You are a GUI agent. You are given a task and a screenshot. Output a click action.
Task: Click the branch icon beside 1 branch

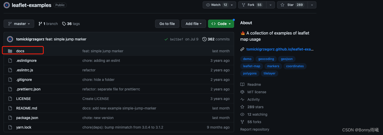(x=40, y=24)
